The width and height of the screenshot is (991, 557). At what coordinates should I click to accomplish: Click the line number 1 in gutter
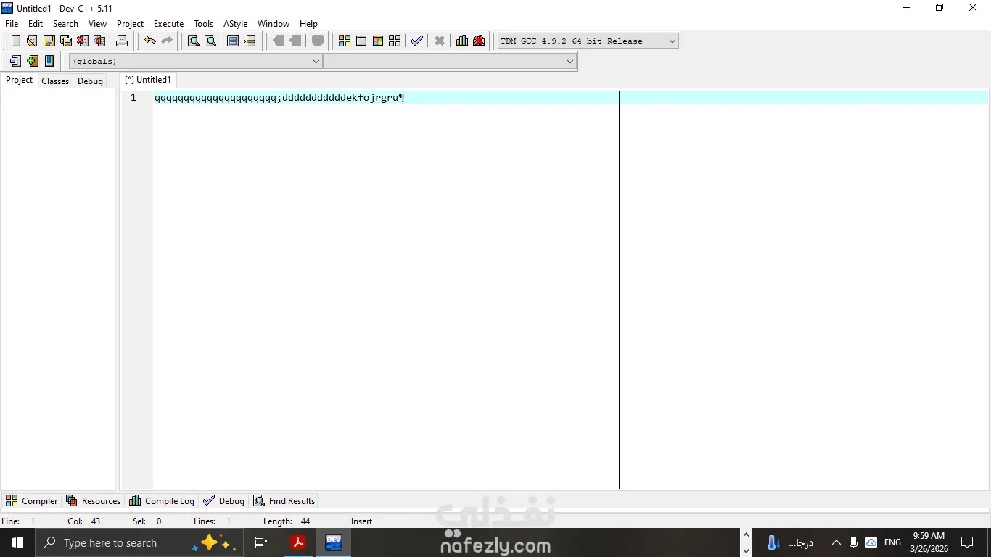tap(133, 97)
